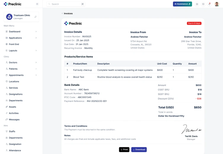The image size is (223, 154).
Task: Click the Print button
Action: click(x=124, y=150)
